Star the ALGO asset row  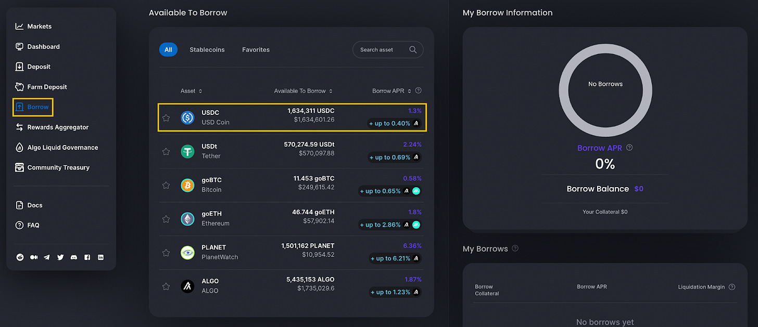[166, 286]
